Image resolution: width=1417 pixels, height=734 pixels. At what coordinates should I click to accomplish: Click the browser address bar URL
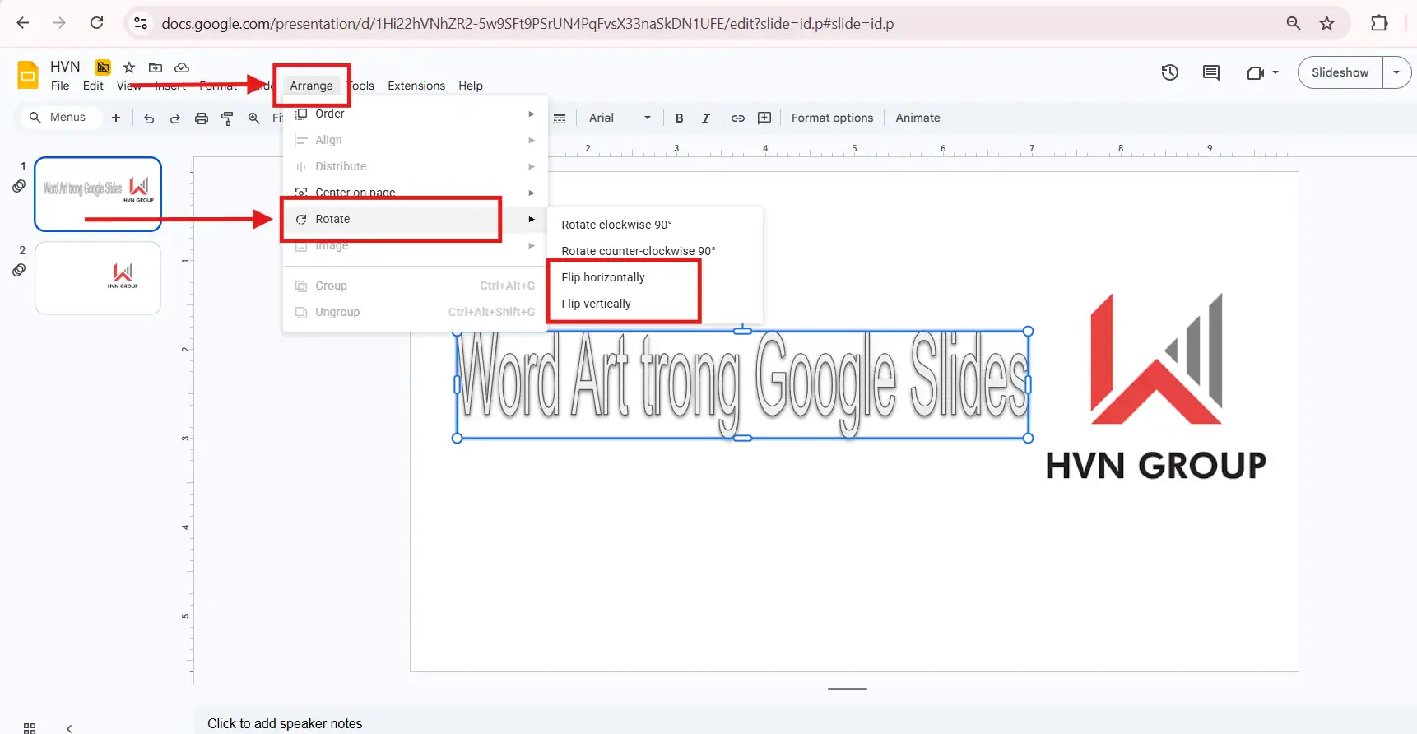527,24
